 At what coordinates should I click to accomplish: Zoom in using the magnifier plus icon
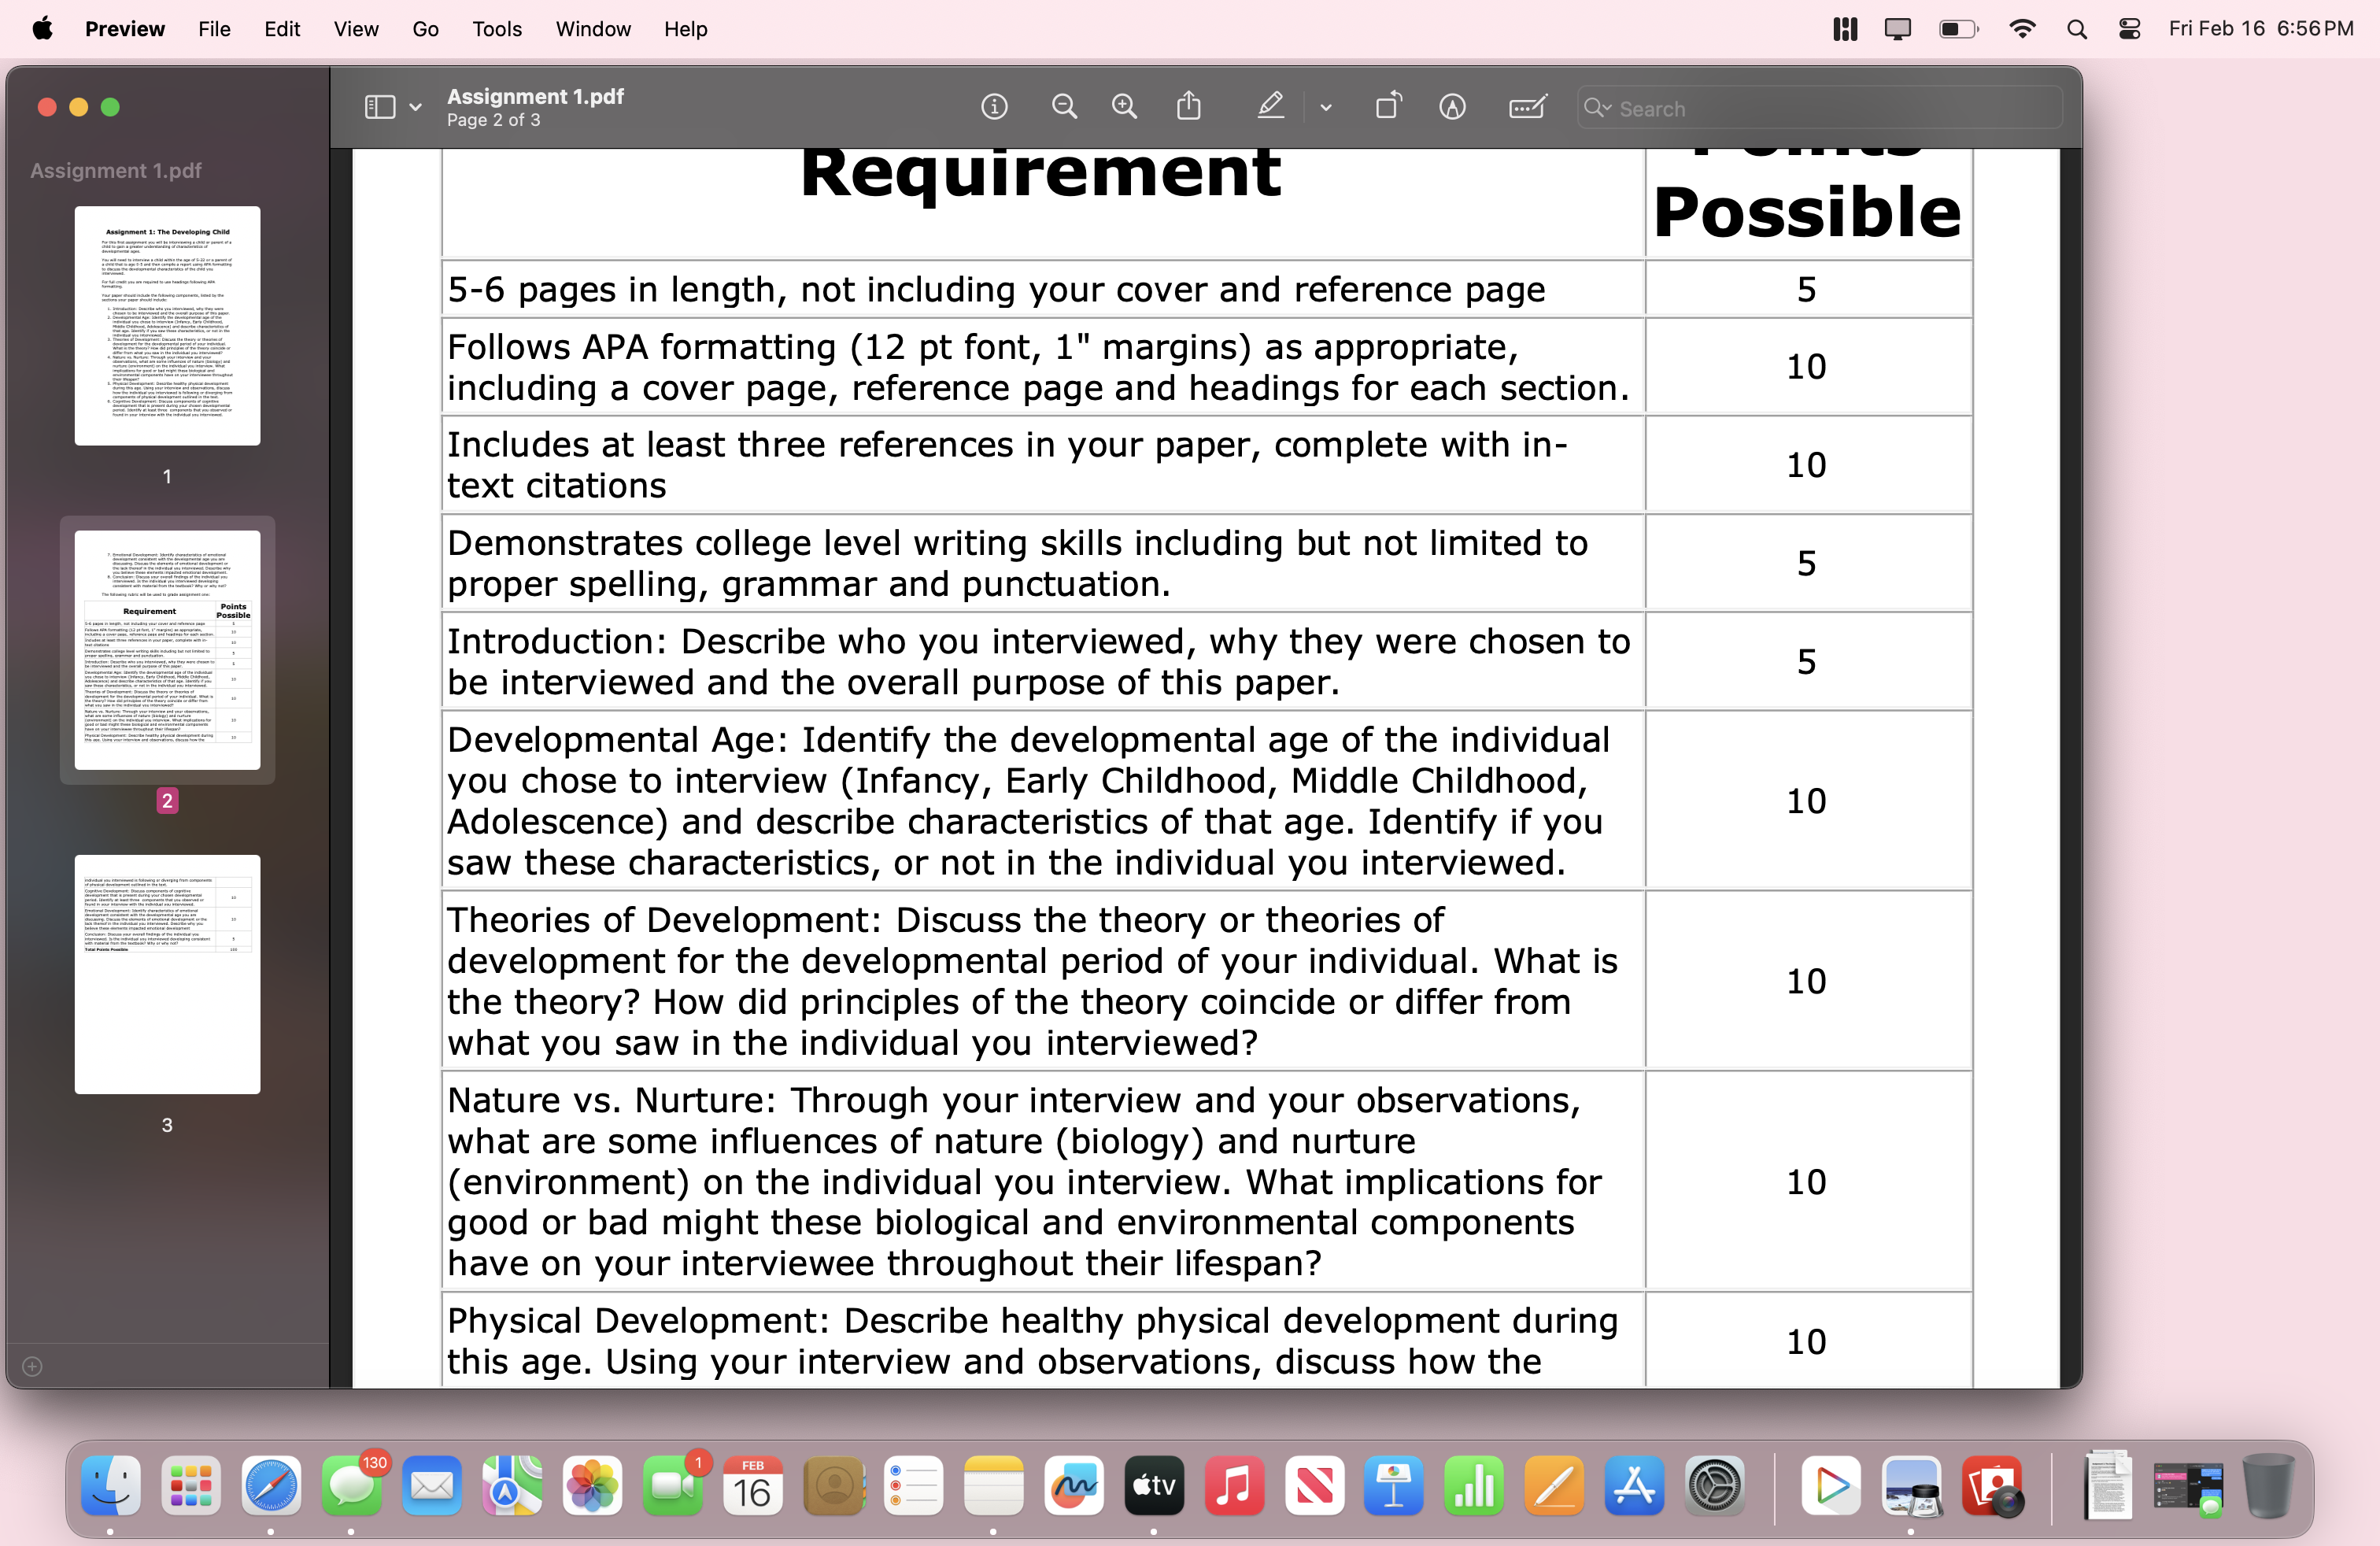coord(1124,107)
